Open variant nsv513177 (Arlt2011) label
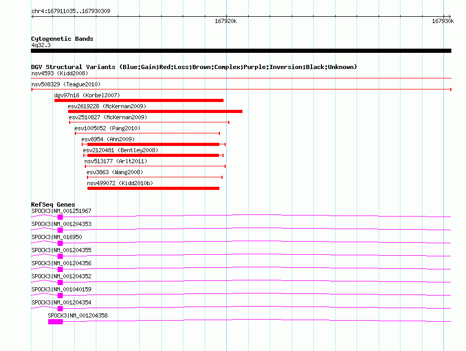Screen dimensions: 466x351 tap(116, 161)
